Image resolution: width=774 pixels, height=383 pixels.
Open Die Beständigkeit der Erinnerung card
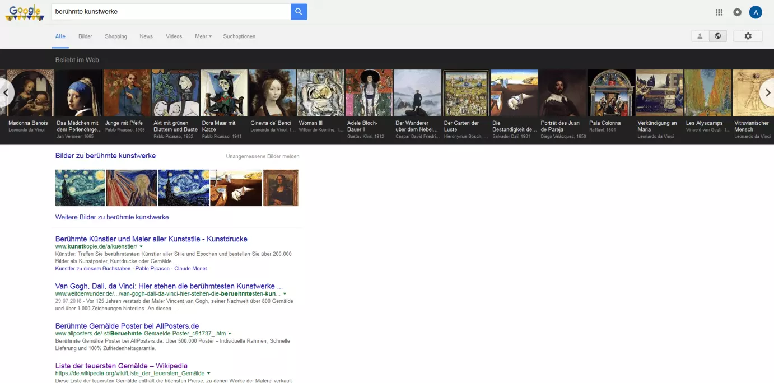(x=514, y=104)
